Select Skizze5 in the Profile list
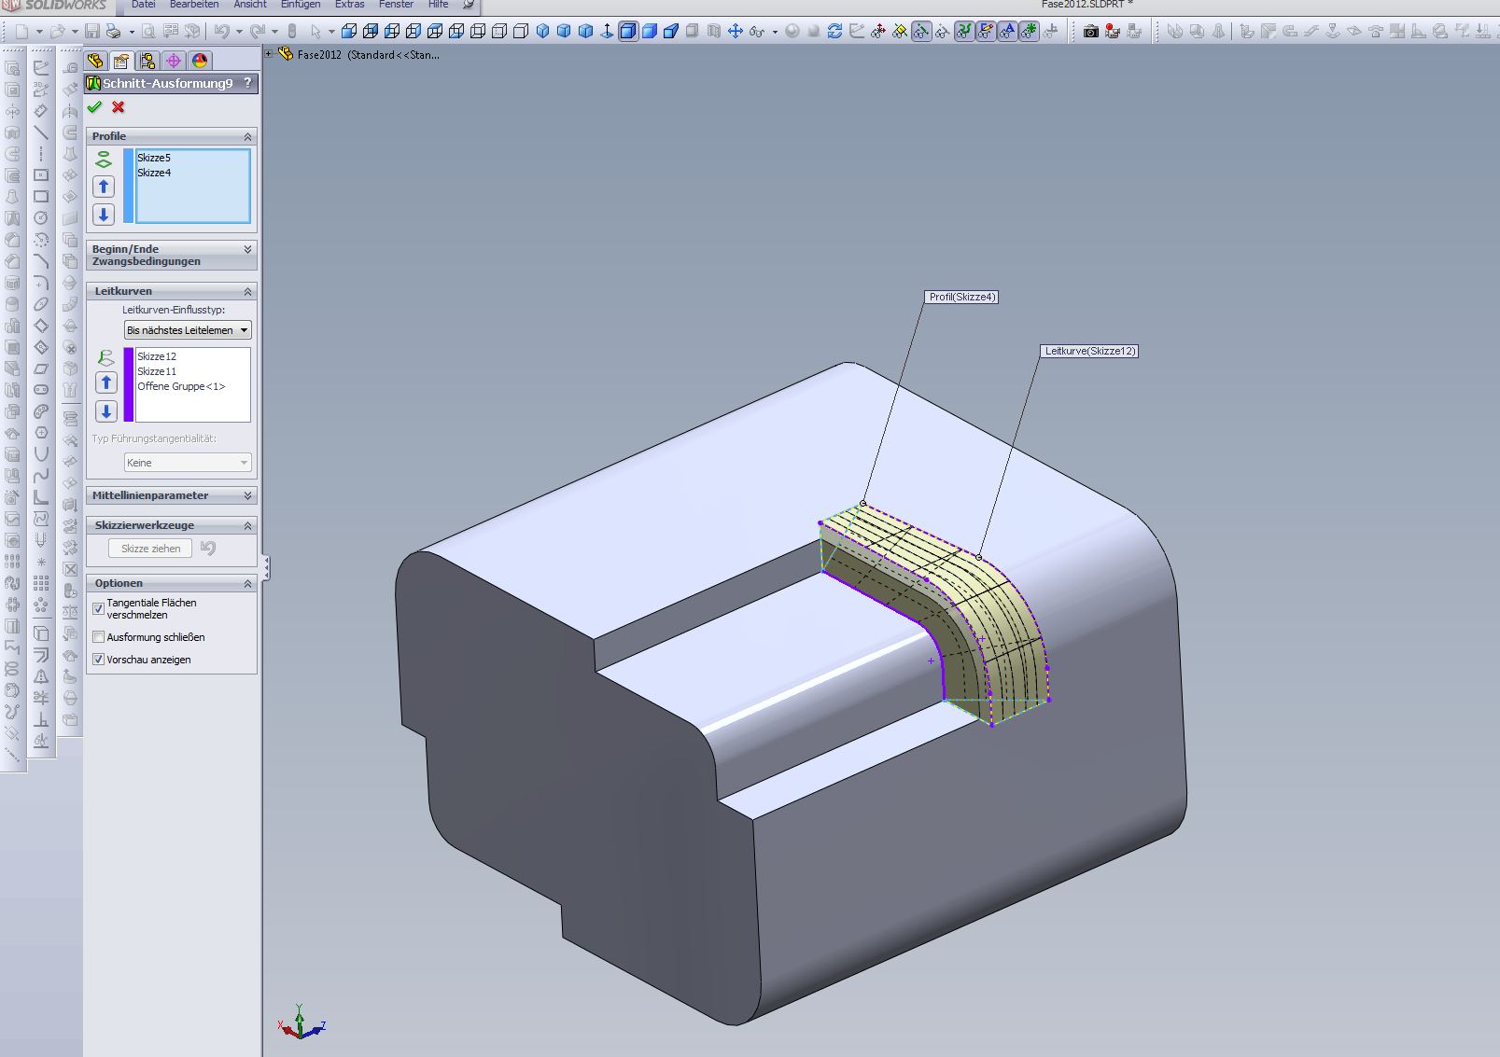 (154, 158)
